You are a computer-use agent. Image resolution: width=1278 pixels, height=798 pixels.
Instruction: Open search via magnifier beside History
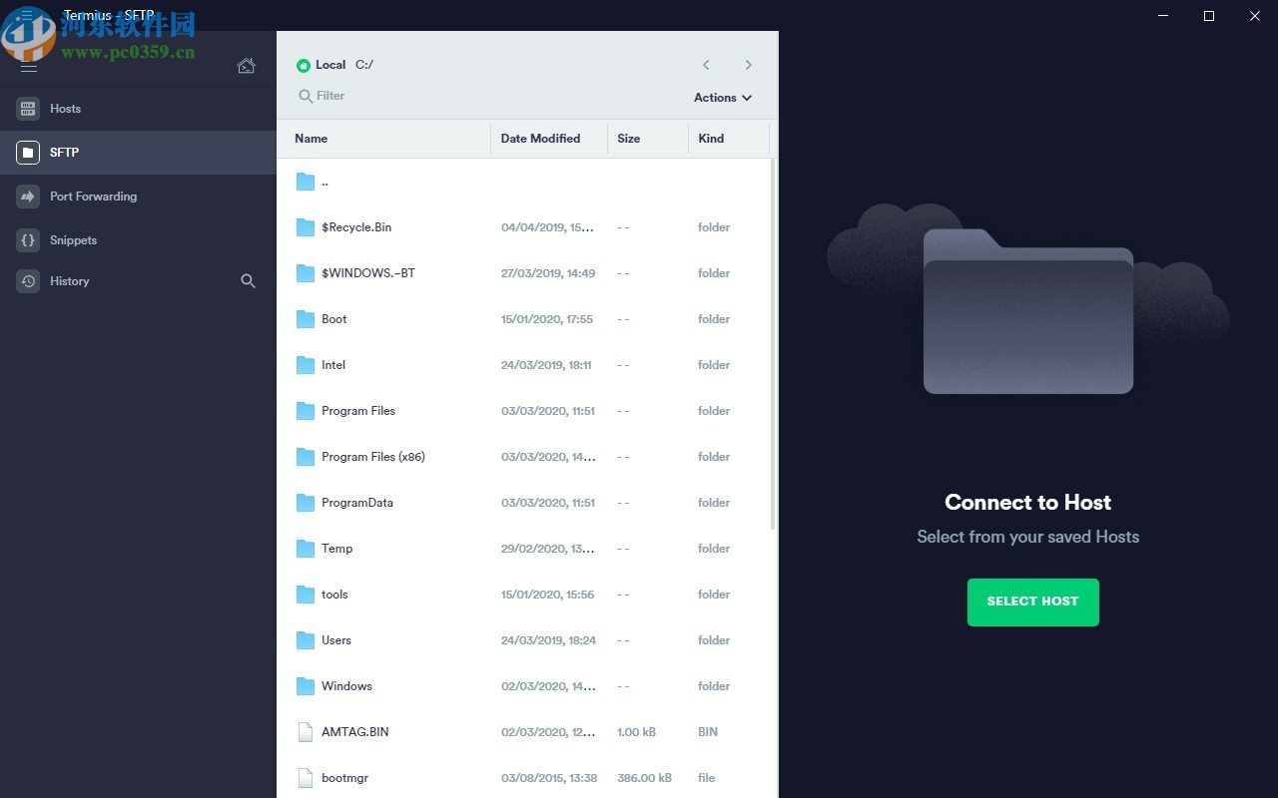(249, 281)
